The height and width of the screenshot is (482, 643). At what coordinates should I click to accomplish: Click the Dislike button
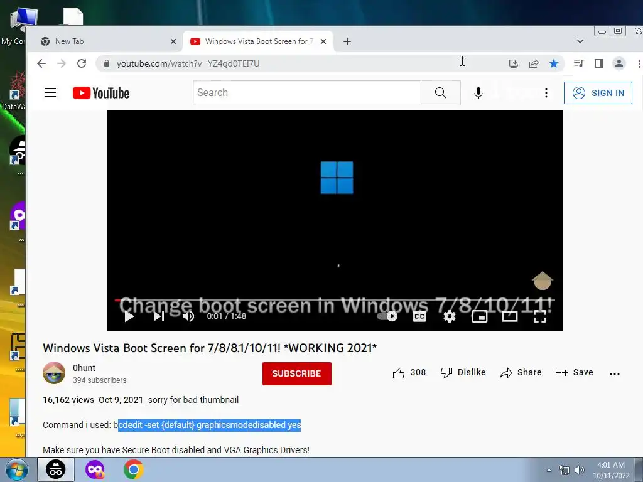(x=463, y=373)
